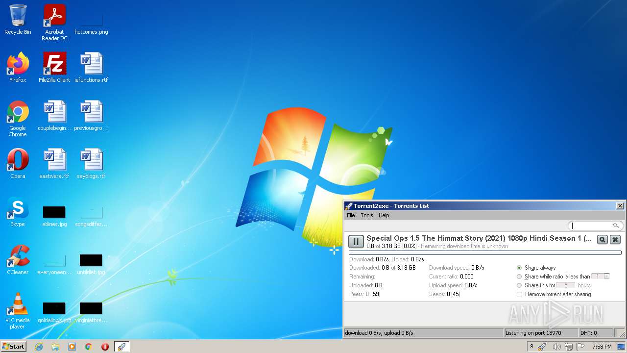627x353 pixels.
Task: Click the Torrent2exe rocket title bar icon
Action: coord(349,206)
